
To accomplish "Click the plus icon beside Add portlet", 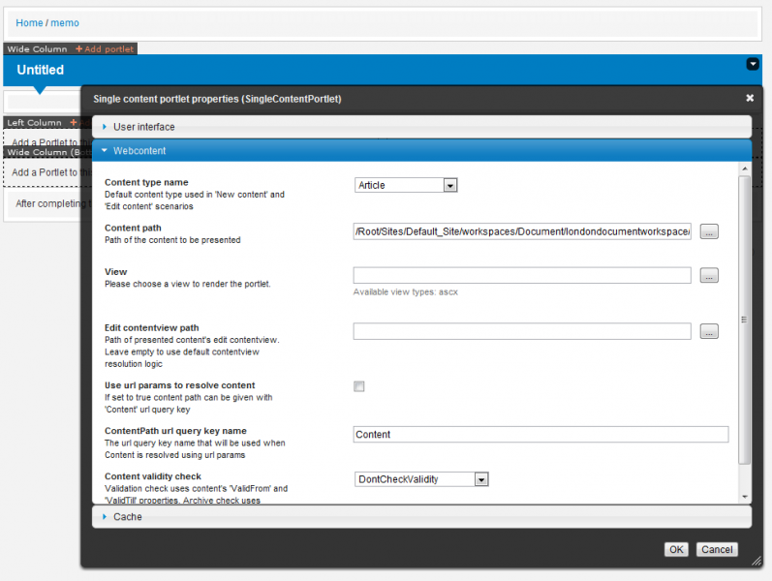I will pos(78,48).
